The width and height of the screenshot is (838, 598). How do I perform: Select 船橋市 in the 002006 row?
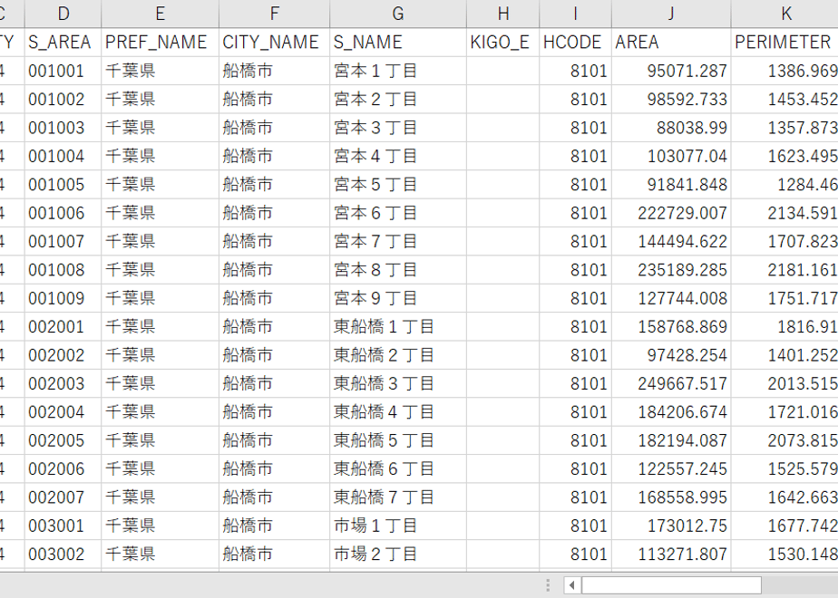pos(274,468)
